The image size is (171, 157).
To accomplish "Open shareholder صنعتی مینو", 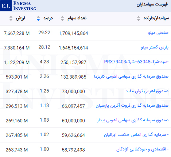I will [x=158, y=33].
